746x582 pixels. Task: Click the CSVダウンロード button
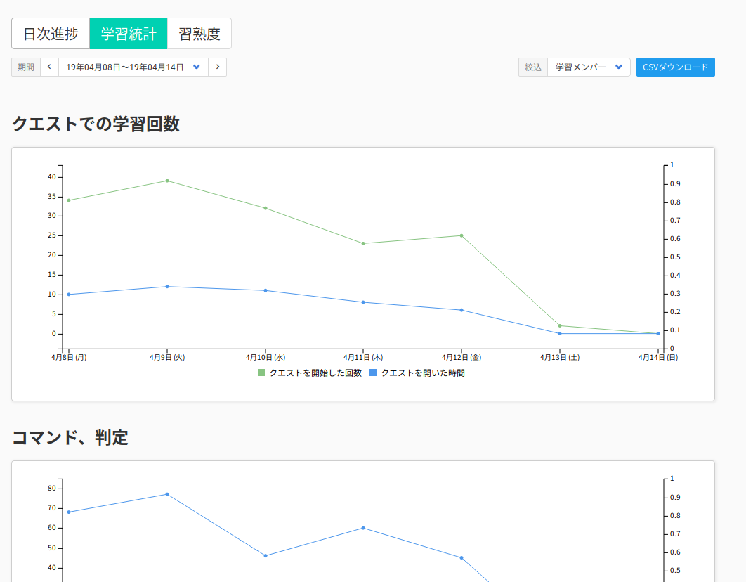point(676,67)
